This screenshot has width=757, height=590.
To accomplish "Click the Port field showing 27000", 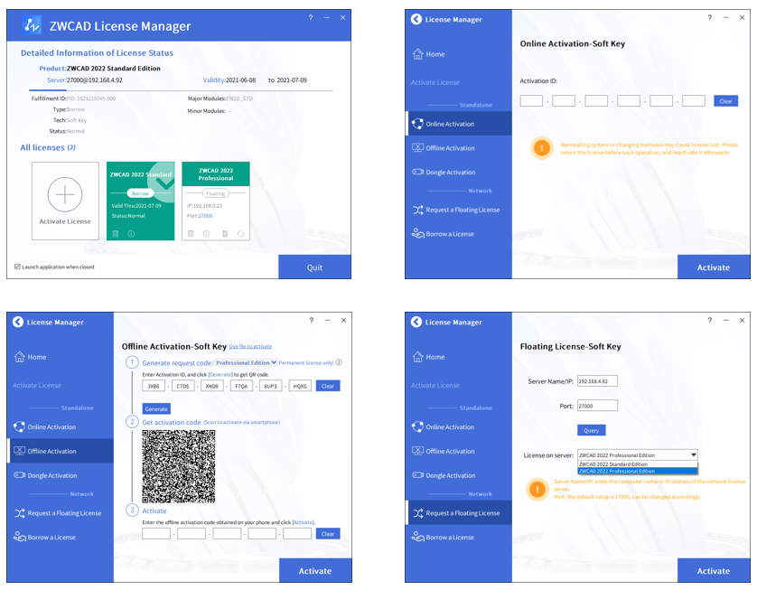I will point(597,406).
